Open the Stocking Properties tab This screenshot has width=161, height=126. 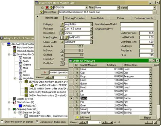[75, 18]
